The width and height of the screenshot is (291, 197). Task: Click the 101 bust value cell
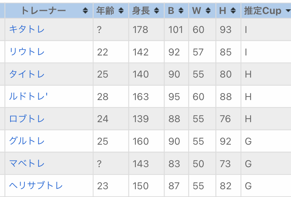[x=175, y=29]
